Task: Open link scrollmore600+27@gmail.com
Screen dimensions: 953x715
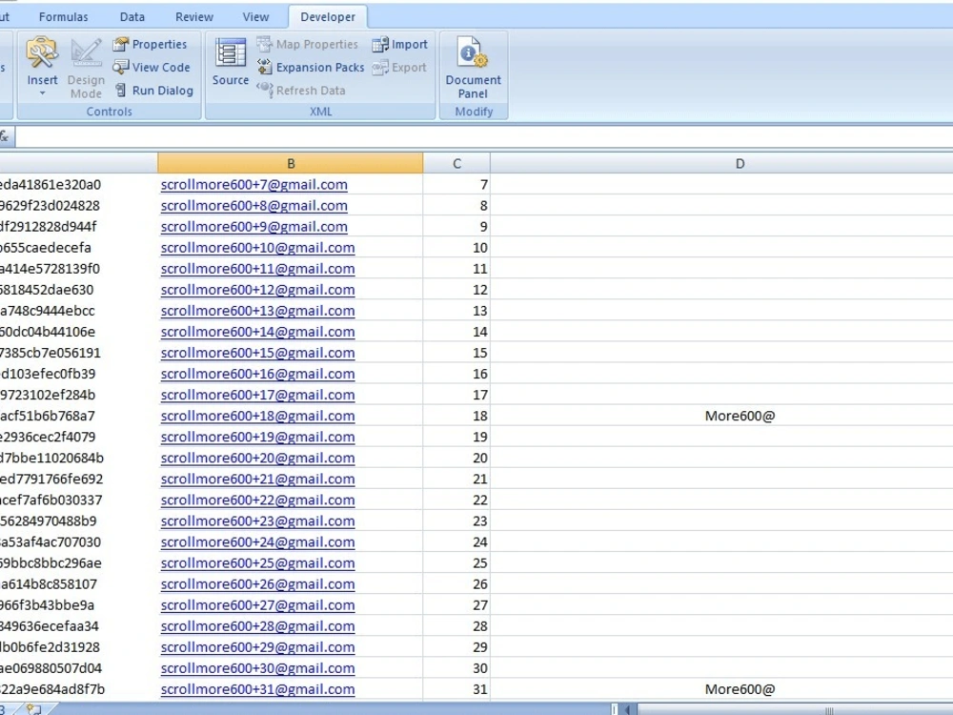Action: coord(257,605)
